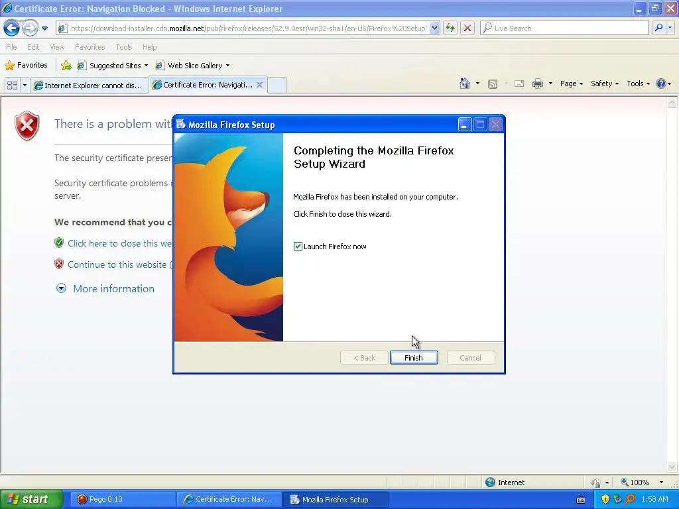679x509 pixels.
Task: Click the Security Center shield tray icon
Action: coord(605,500)
